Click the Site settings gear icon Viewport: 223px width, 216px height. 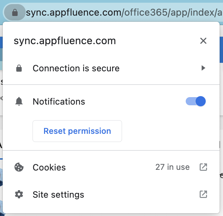(x=19, y=195)
